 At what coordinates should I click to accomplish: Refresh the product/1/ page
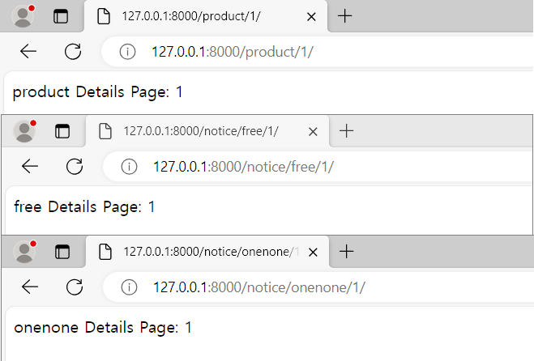tap(73, 52)
